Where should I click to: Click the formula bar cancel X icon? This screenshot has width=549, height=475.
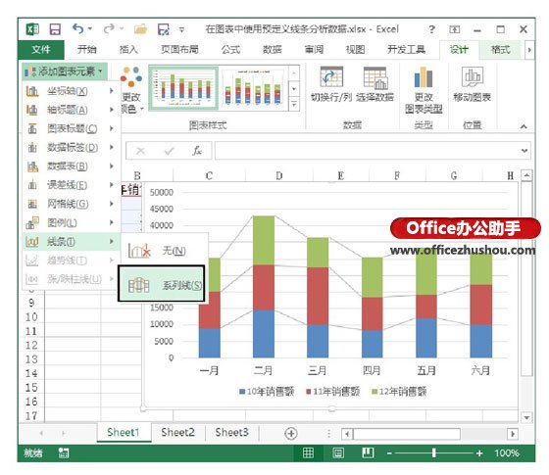coord(140,151)
